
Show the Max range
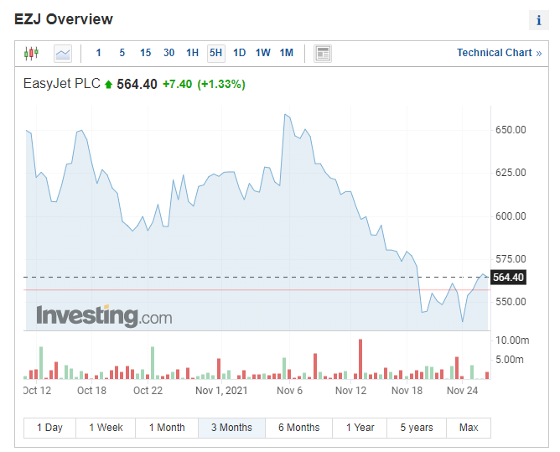point(469,428)
